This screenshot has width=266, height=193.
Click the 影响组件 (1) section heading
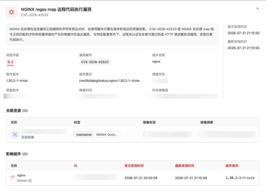[17, 154]
